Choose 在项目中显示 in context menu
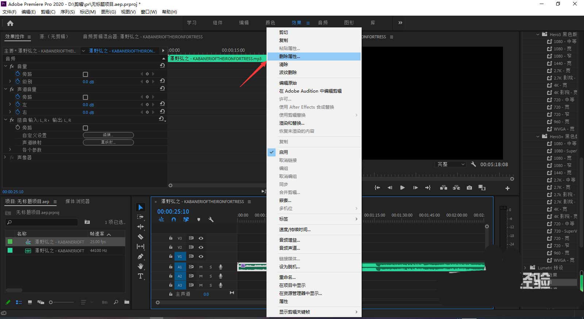 [x=314, y=285]
